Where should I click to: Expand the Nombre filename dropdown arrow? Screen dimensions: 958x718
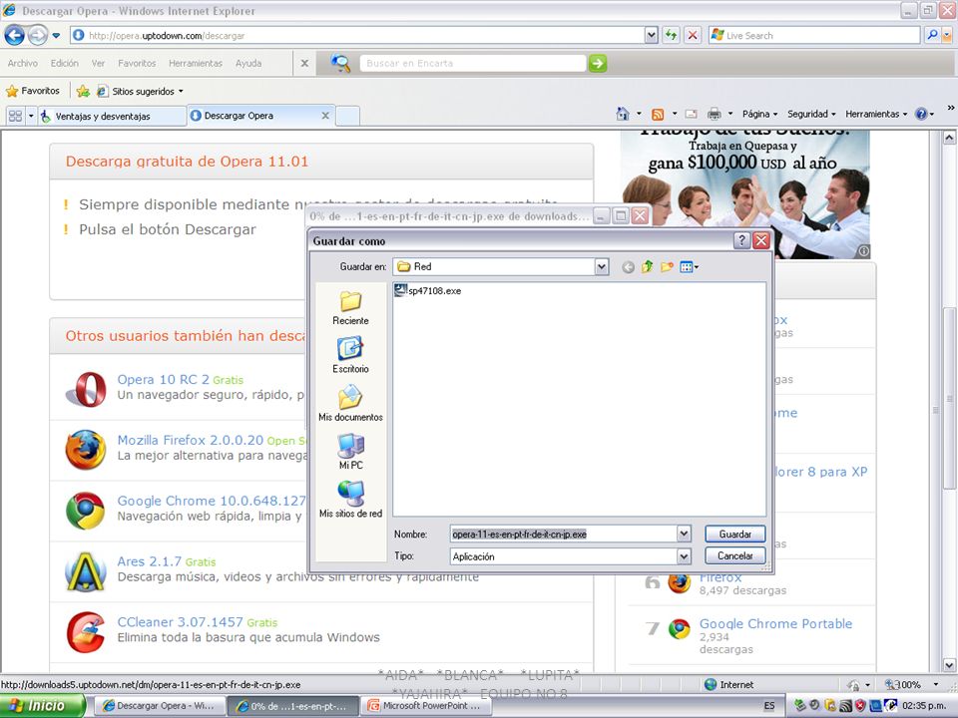tap(684, 534)
